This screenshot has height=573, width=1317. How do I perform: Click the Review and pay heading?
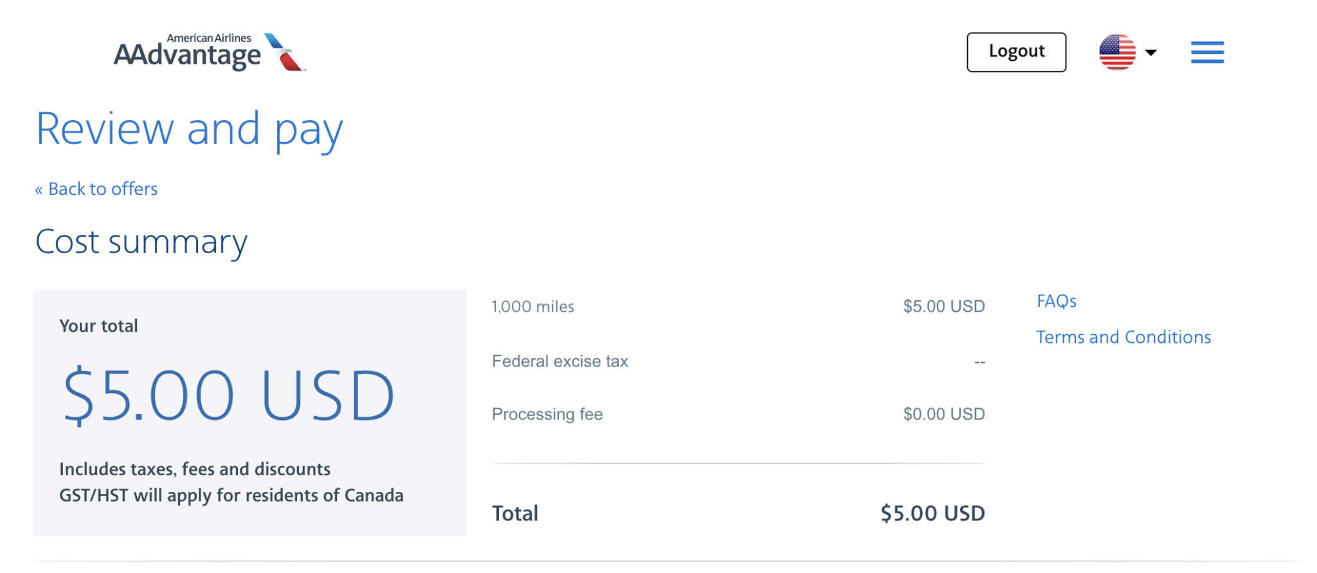point(189,129)
